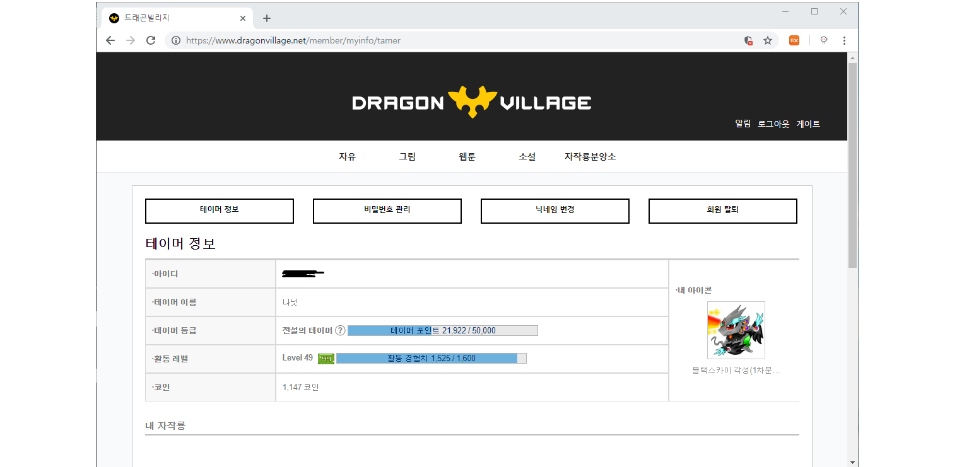This screenshot has width=969, height=467.
Task: Open the 자작룡분양소 menu
Action: (590, 157)
